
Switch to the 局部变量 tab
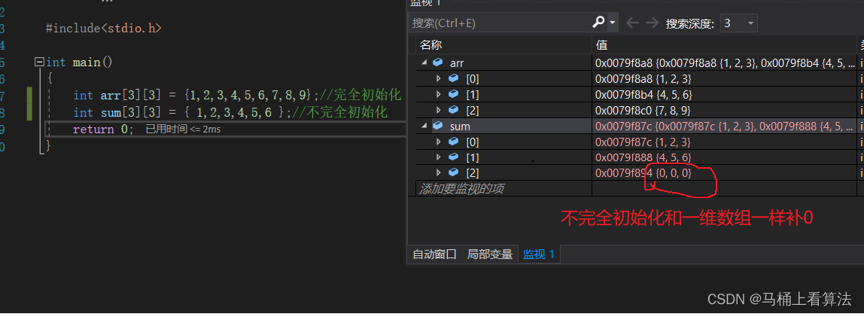[489, 254]
